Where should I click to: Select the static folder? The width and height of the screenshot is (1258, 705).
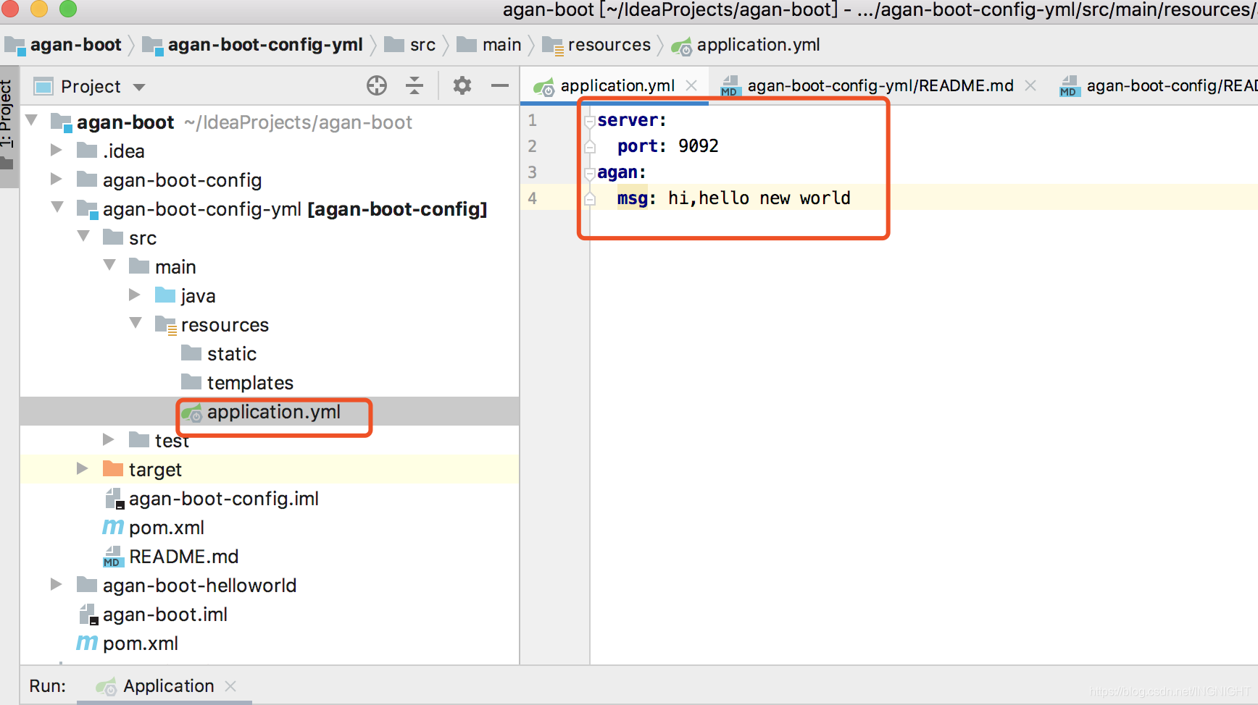232,354
